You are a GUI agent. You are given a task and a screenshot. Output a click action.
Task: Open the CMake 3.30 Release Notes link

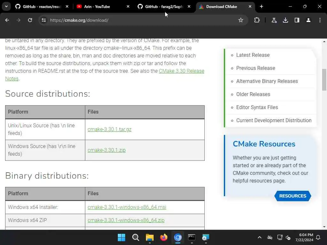[x=181, y=71]
